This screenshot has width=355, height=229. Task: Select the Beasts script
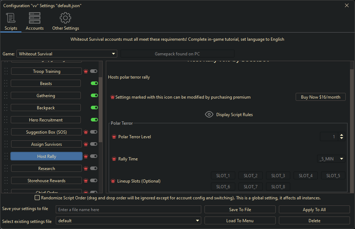click(46, 83)
